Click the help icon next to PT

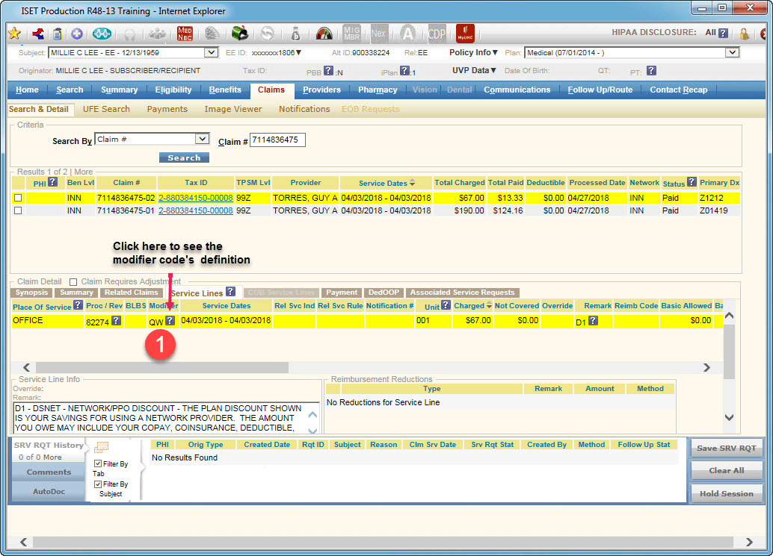point(652,71)
